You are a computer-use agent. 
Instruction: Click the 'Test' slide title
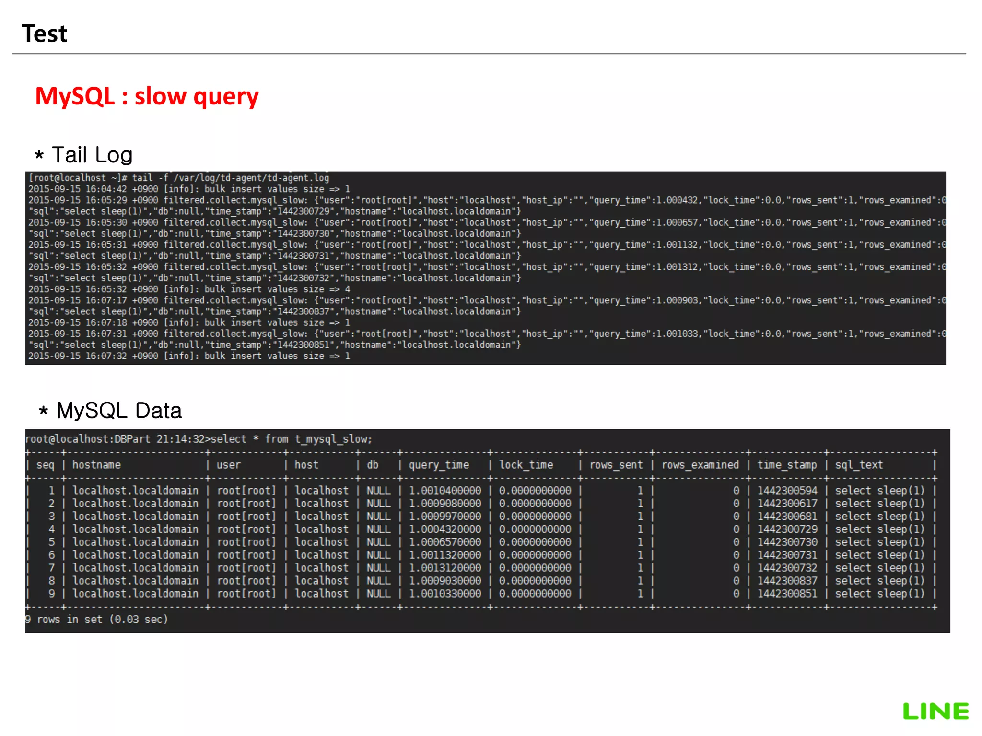(44, 34)
